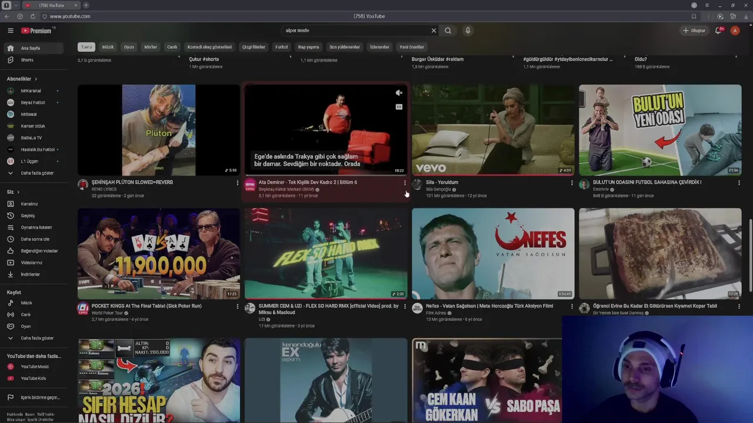This screenshot has width=753, height=423.
Task: Click the YouTube Premium logo
Action: tap(36, 31)
